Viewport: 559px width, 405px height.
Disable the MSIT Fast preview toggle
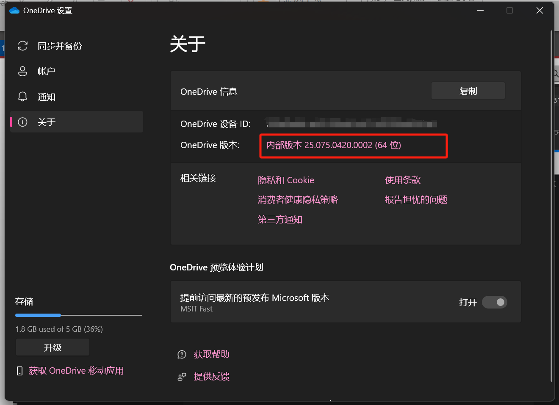pos(495,302)
